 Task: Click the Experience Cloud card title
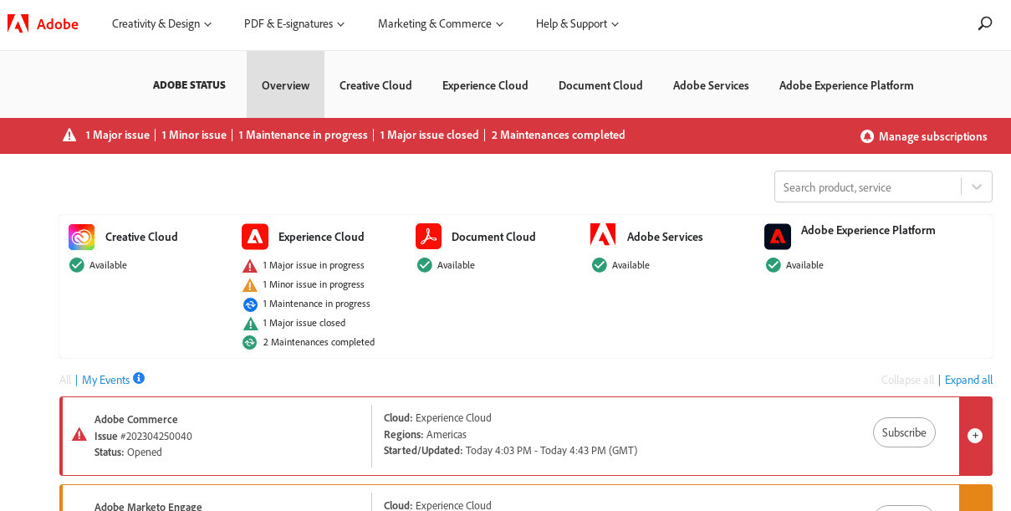321,237
